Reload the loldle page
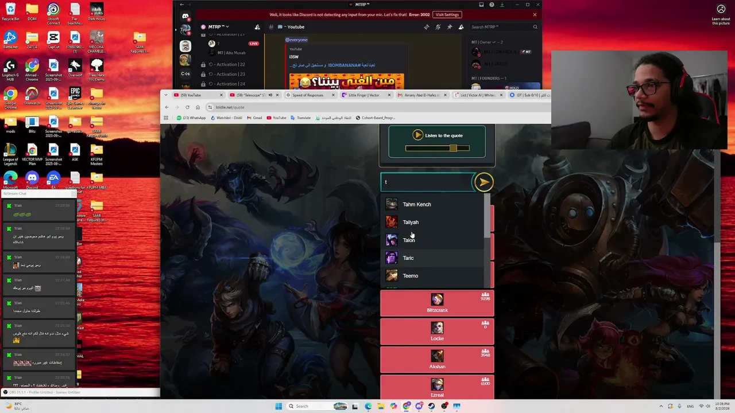This screenshot has width=735, height=413. (x=187, y=107)
